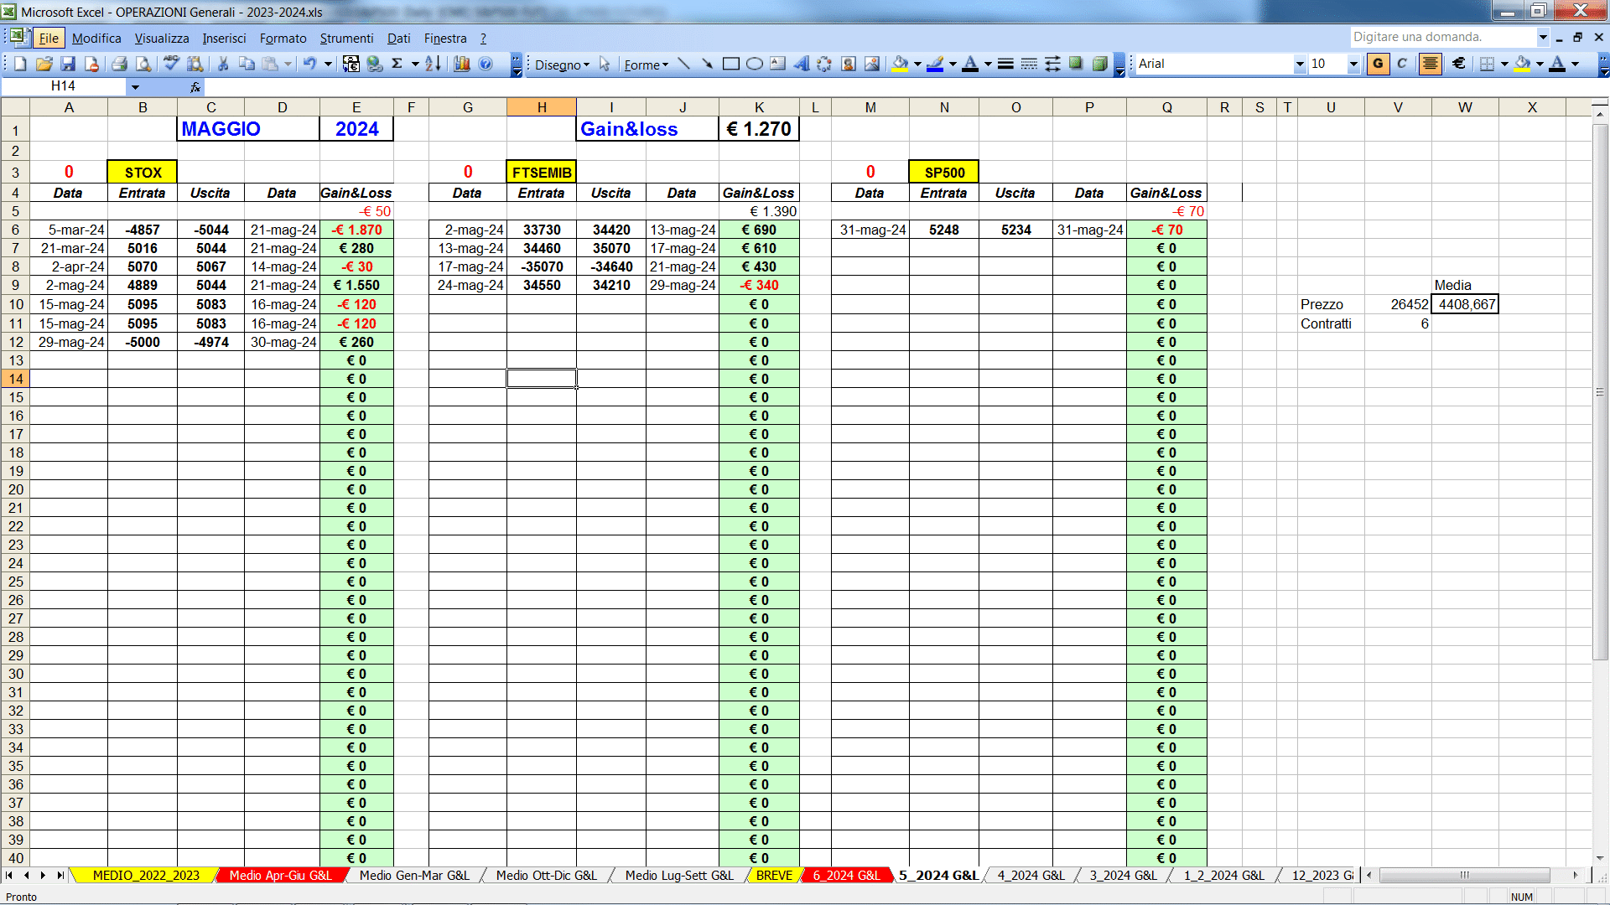Viewport: 1610px width, 905px height.
Task: Open the Formato menu
Action: tap(283, 38)
